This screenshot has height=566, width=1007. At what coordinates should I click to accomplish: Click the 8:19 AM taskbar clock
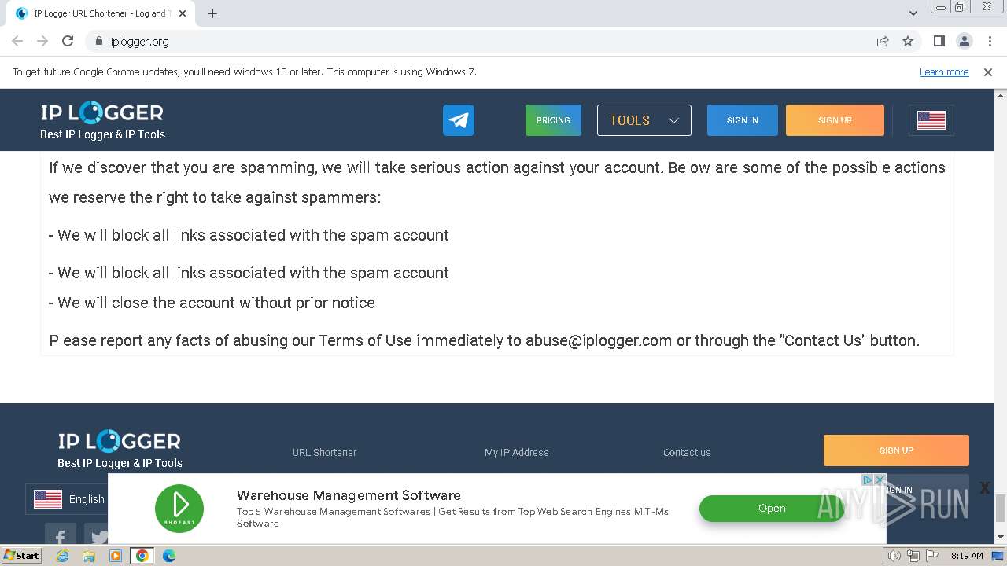click(x=967, y=556)
